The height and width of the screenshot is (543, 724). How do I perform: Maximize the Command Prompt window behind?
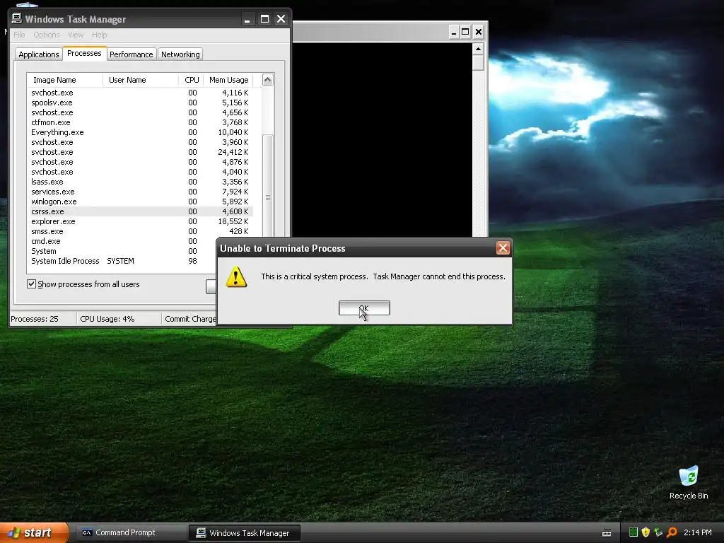pos(465,32)
